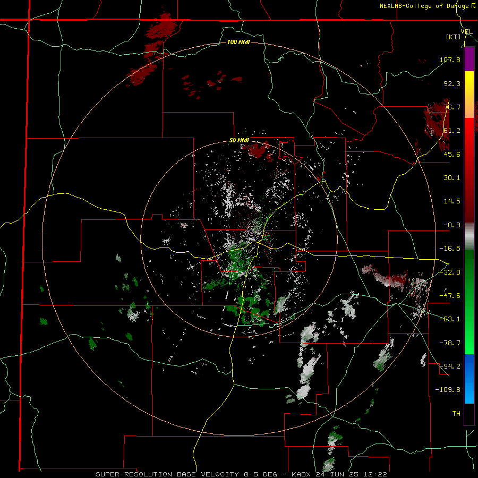Image resolution: width=478 pixels, height=478 pixels.
Task: Click the -63.1 velocity scale value
Action: tap(450, 319)
